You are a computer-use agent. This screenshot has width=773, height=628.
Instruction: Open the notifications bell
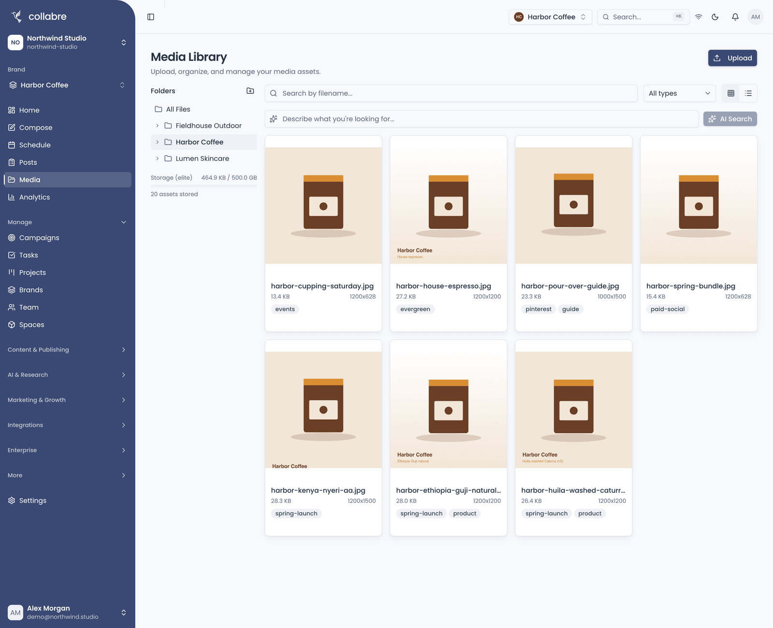tap(735, 17)
